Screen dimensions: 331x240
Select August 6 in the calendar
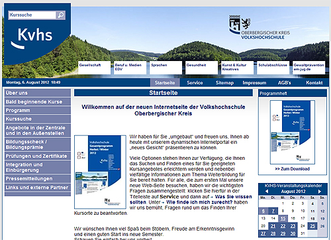point(263,211)
